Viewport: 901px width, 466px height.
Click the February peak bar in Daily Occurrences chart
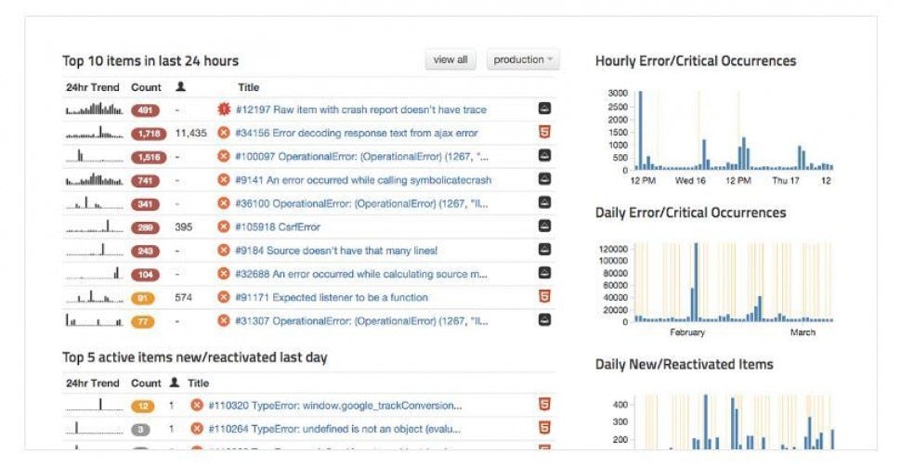pos(696,282)
